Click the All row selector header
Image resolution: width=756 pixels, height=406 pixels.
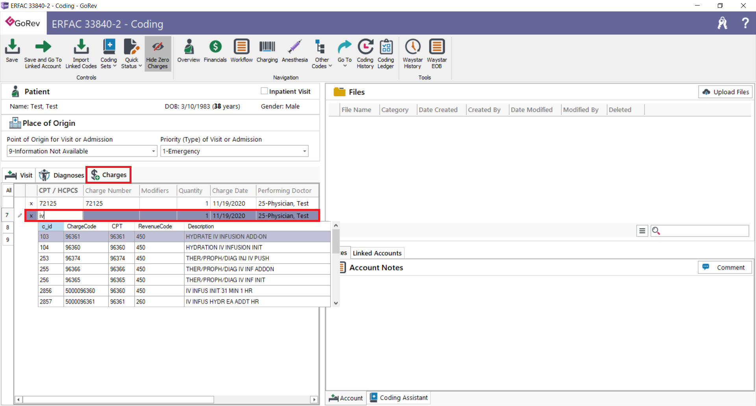pos(9,190)
